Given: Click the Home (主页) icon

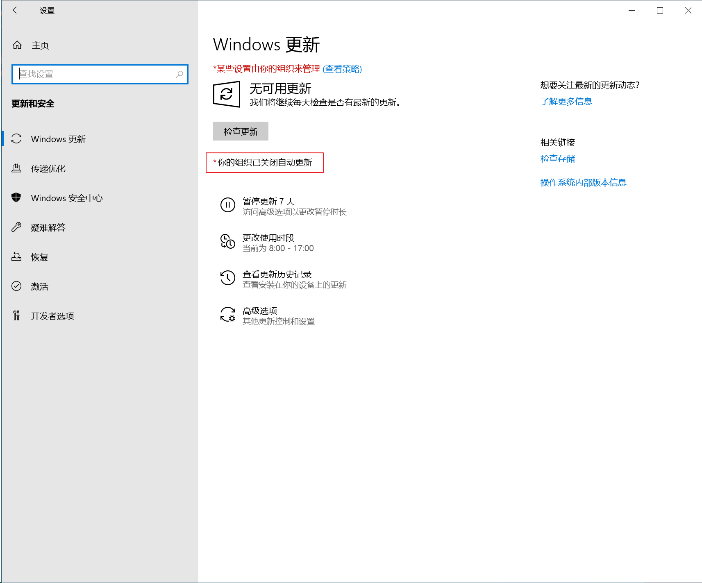Looking at the screenshot, I should (x=17, y=45).
